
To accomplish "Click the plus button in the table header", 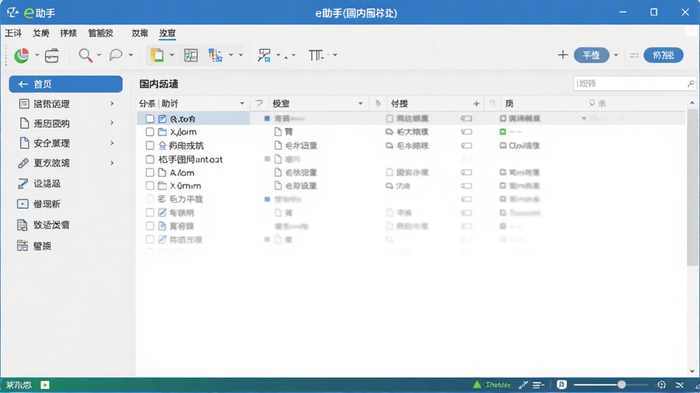I will pos(476,104).
